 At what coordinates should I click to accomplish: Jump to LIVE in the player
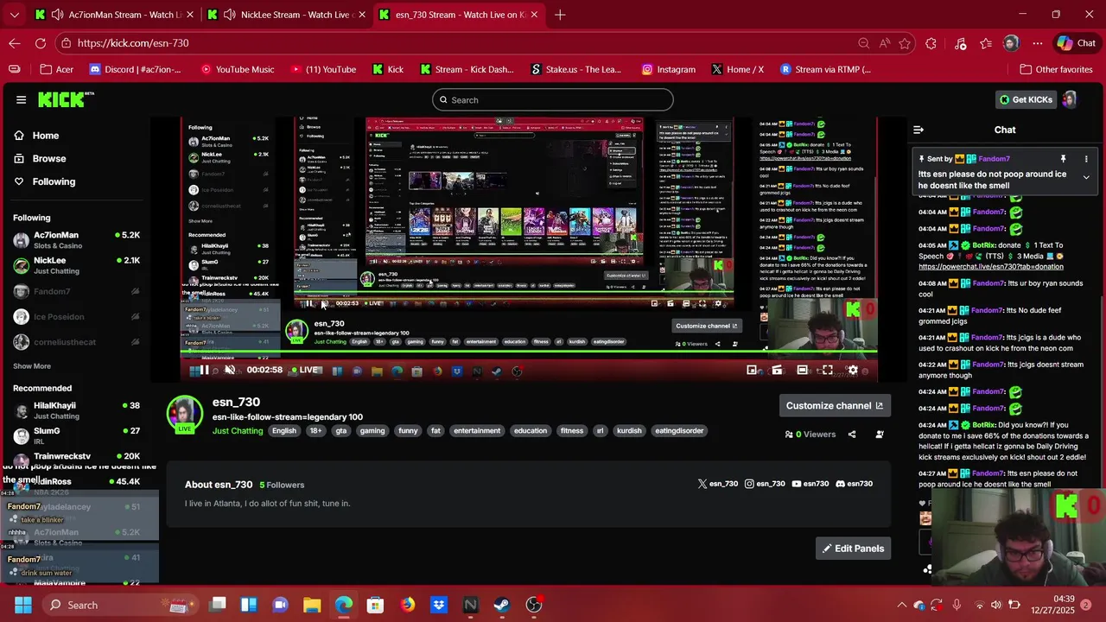[307, 370]
